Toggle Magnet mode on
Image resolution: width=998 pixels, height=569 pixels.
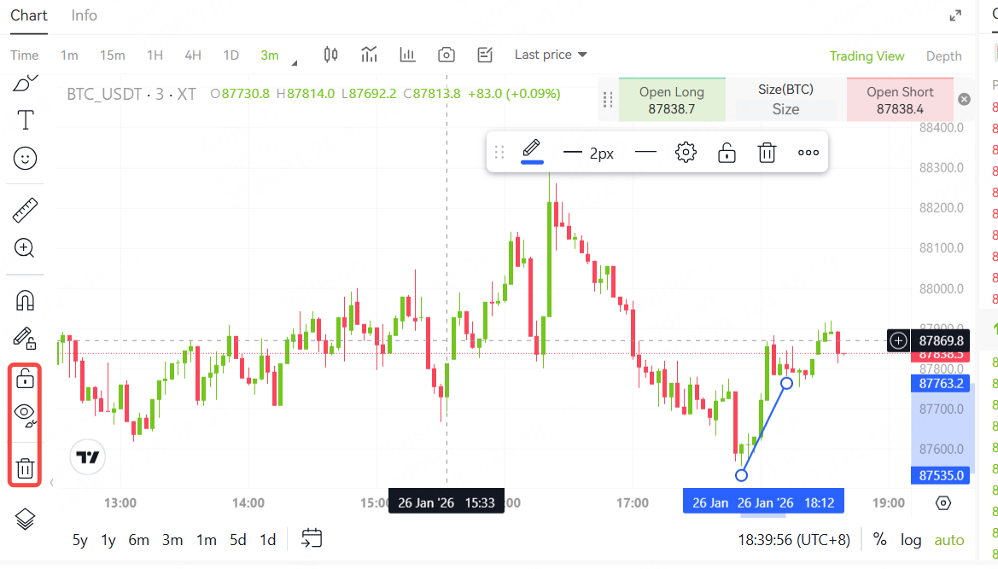click(x=26, y=300)
